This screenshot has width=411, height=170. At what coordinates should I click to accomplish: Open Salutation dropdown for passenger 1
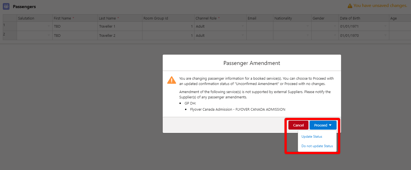click(x=49, y=26)
